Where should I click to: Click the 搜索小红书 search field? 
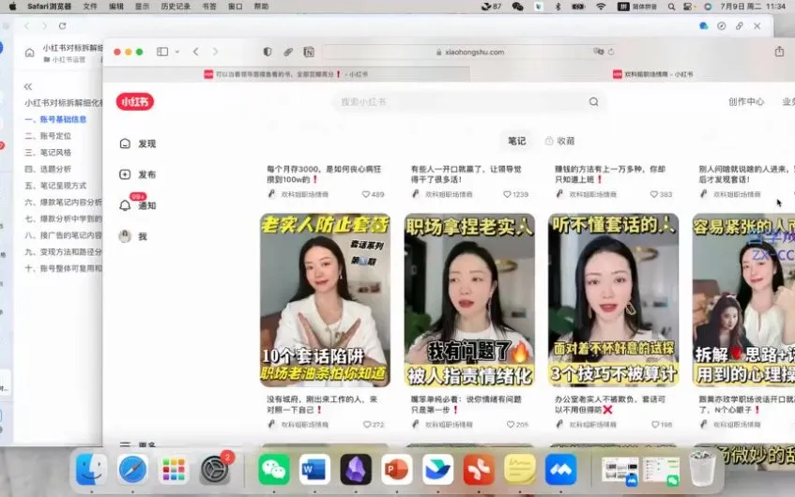click(x=460, y=102)
